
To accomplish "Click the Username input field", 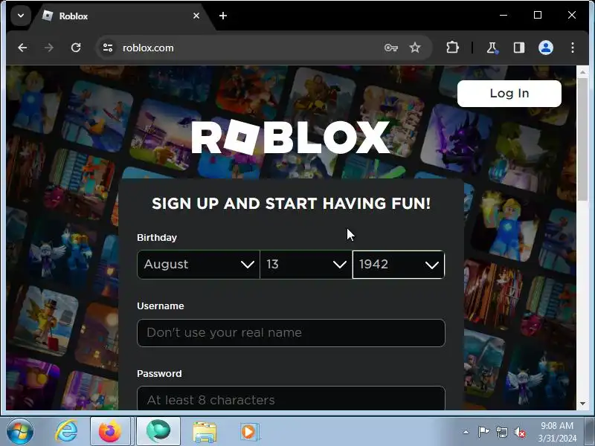I will click(x=291, y=333).
